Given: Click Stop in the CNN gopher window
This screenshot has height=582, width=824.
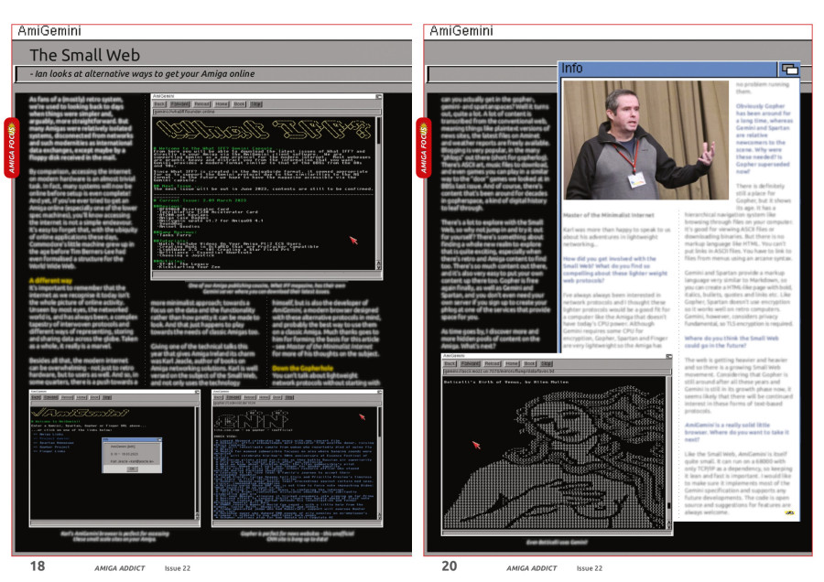Looking at the screenshot, I should pyautogui.click(x=289, y=397).
